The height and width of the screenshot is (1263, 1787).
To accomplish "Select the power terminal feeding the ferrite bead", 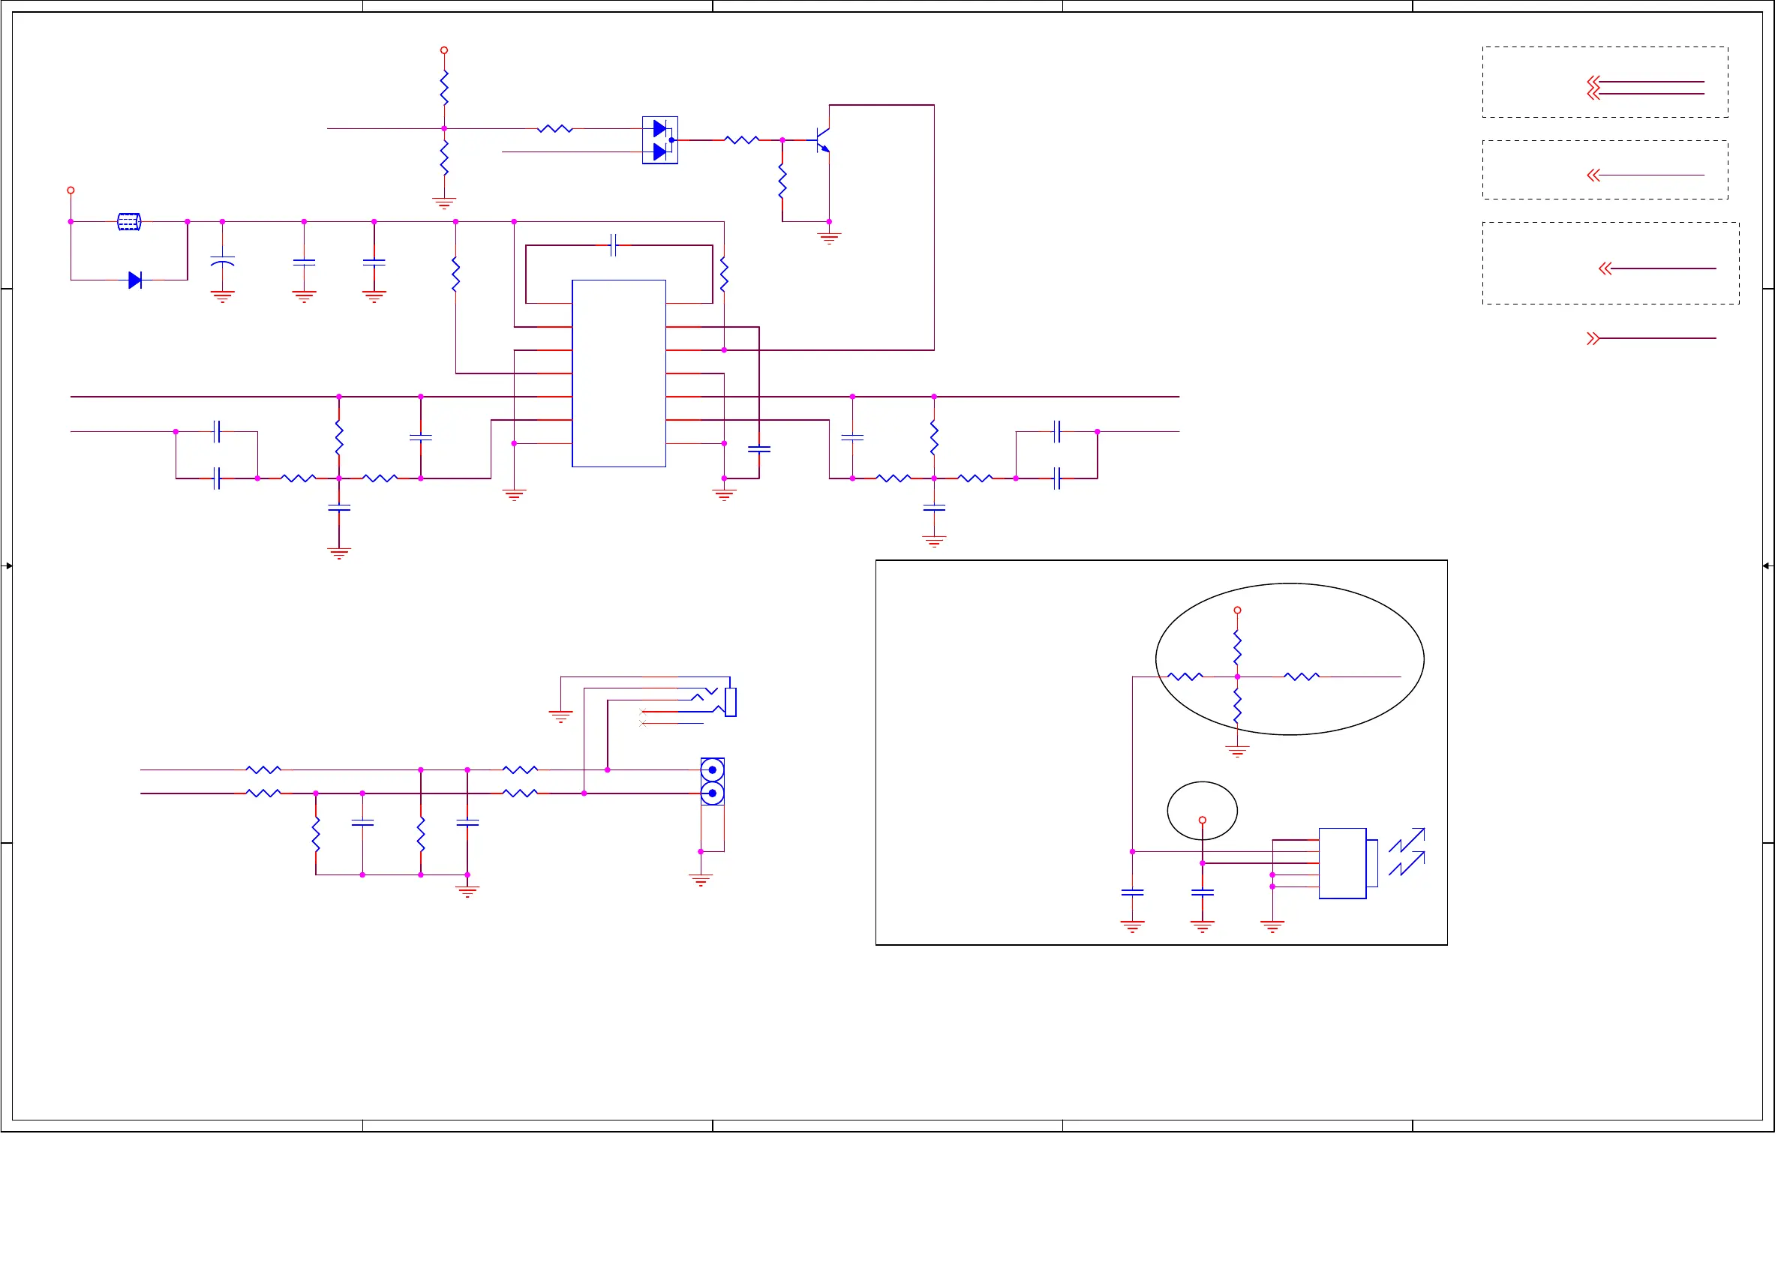I will point(71,190).
